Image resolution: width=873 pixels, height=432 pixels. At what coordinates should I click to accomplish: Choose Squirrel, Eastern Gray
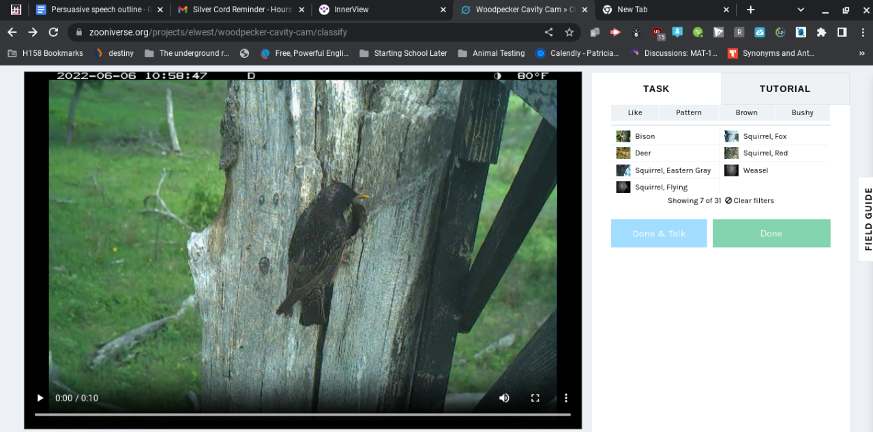tap(666, 170)
